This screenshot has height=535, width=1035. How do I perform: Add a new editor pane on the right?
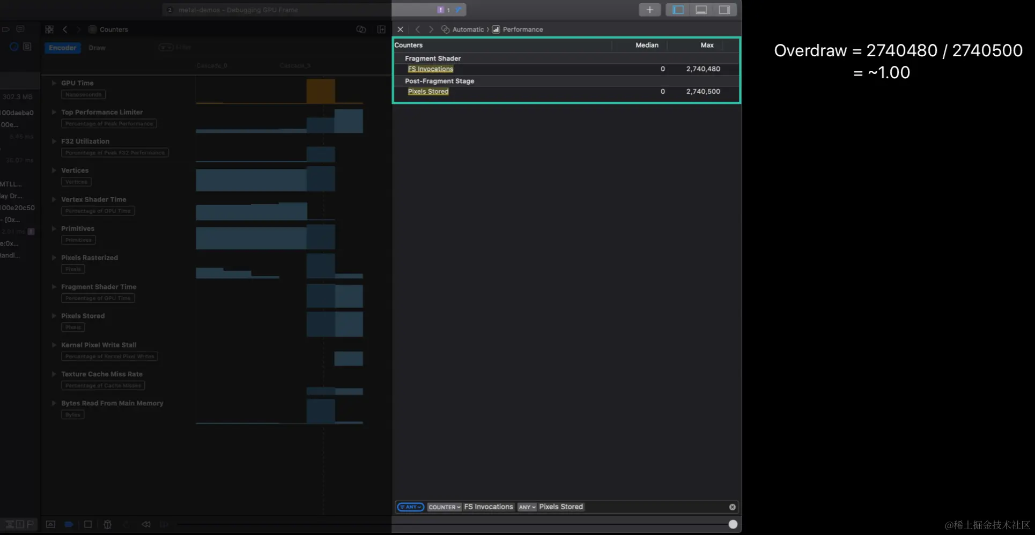(381, 29)
